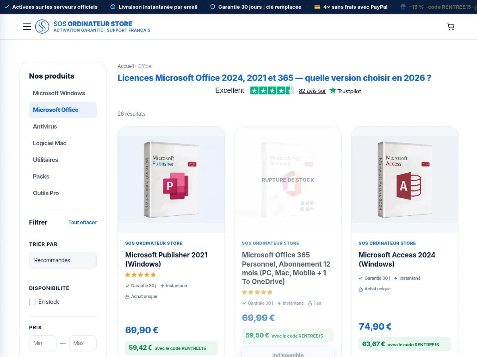This screenshot has width=477, height=357.
Task: Click 63,67 € RENTREE15 promo badge
Action: click(405, 344)
